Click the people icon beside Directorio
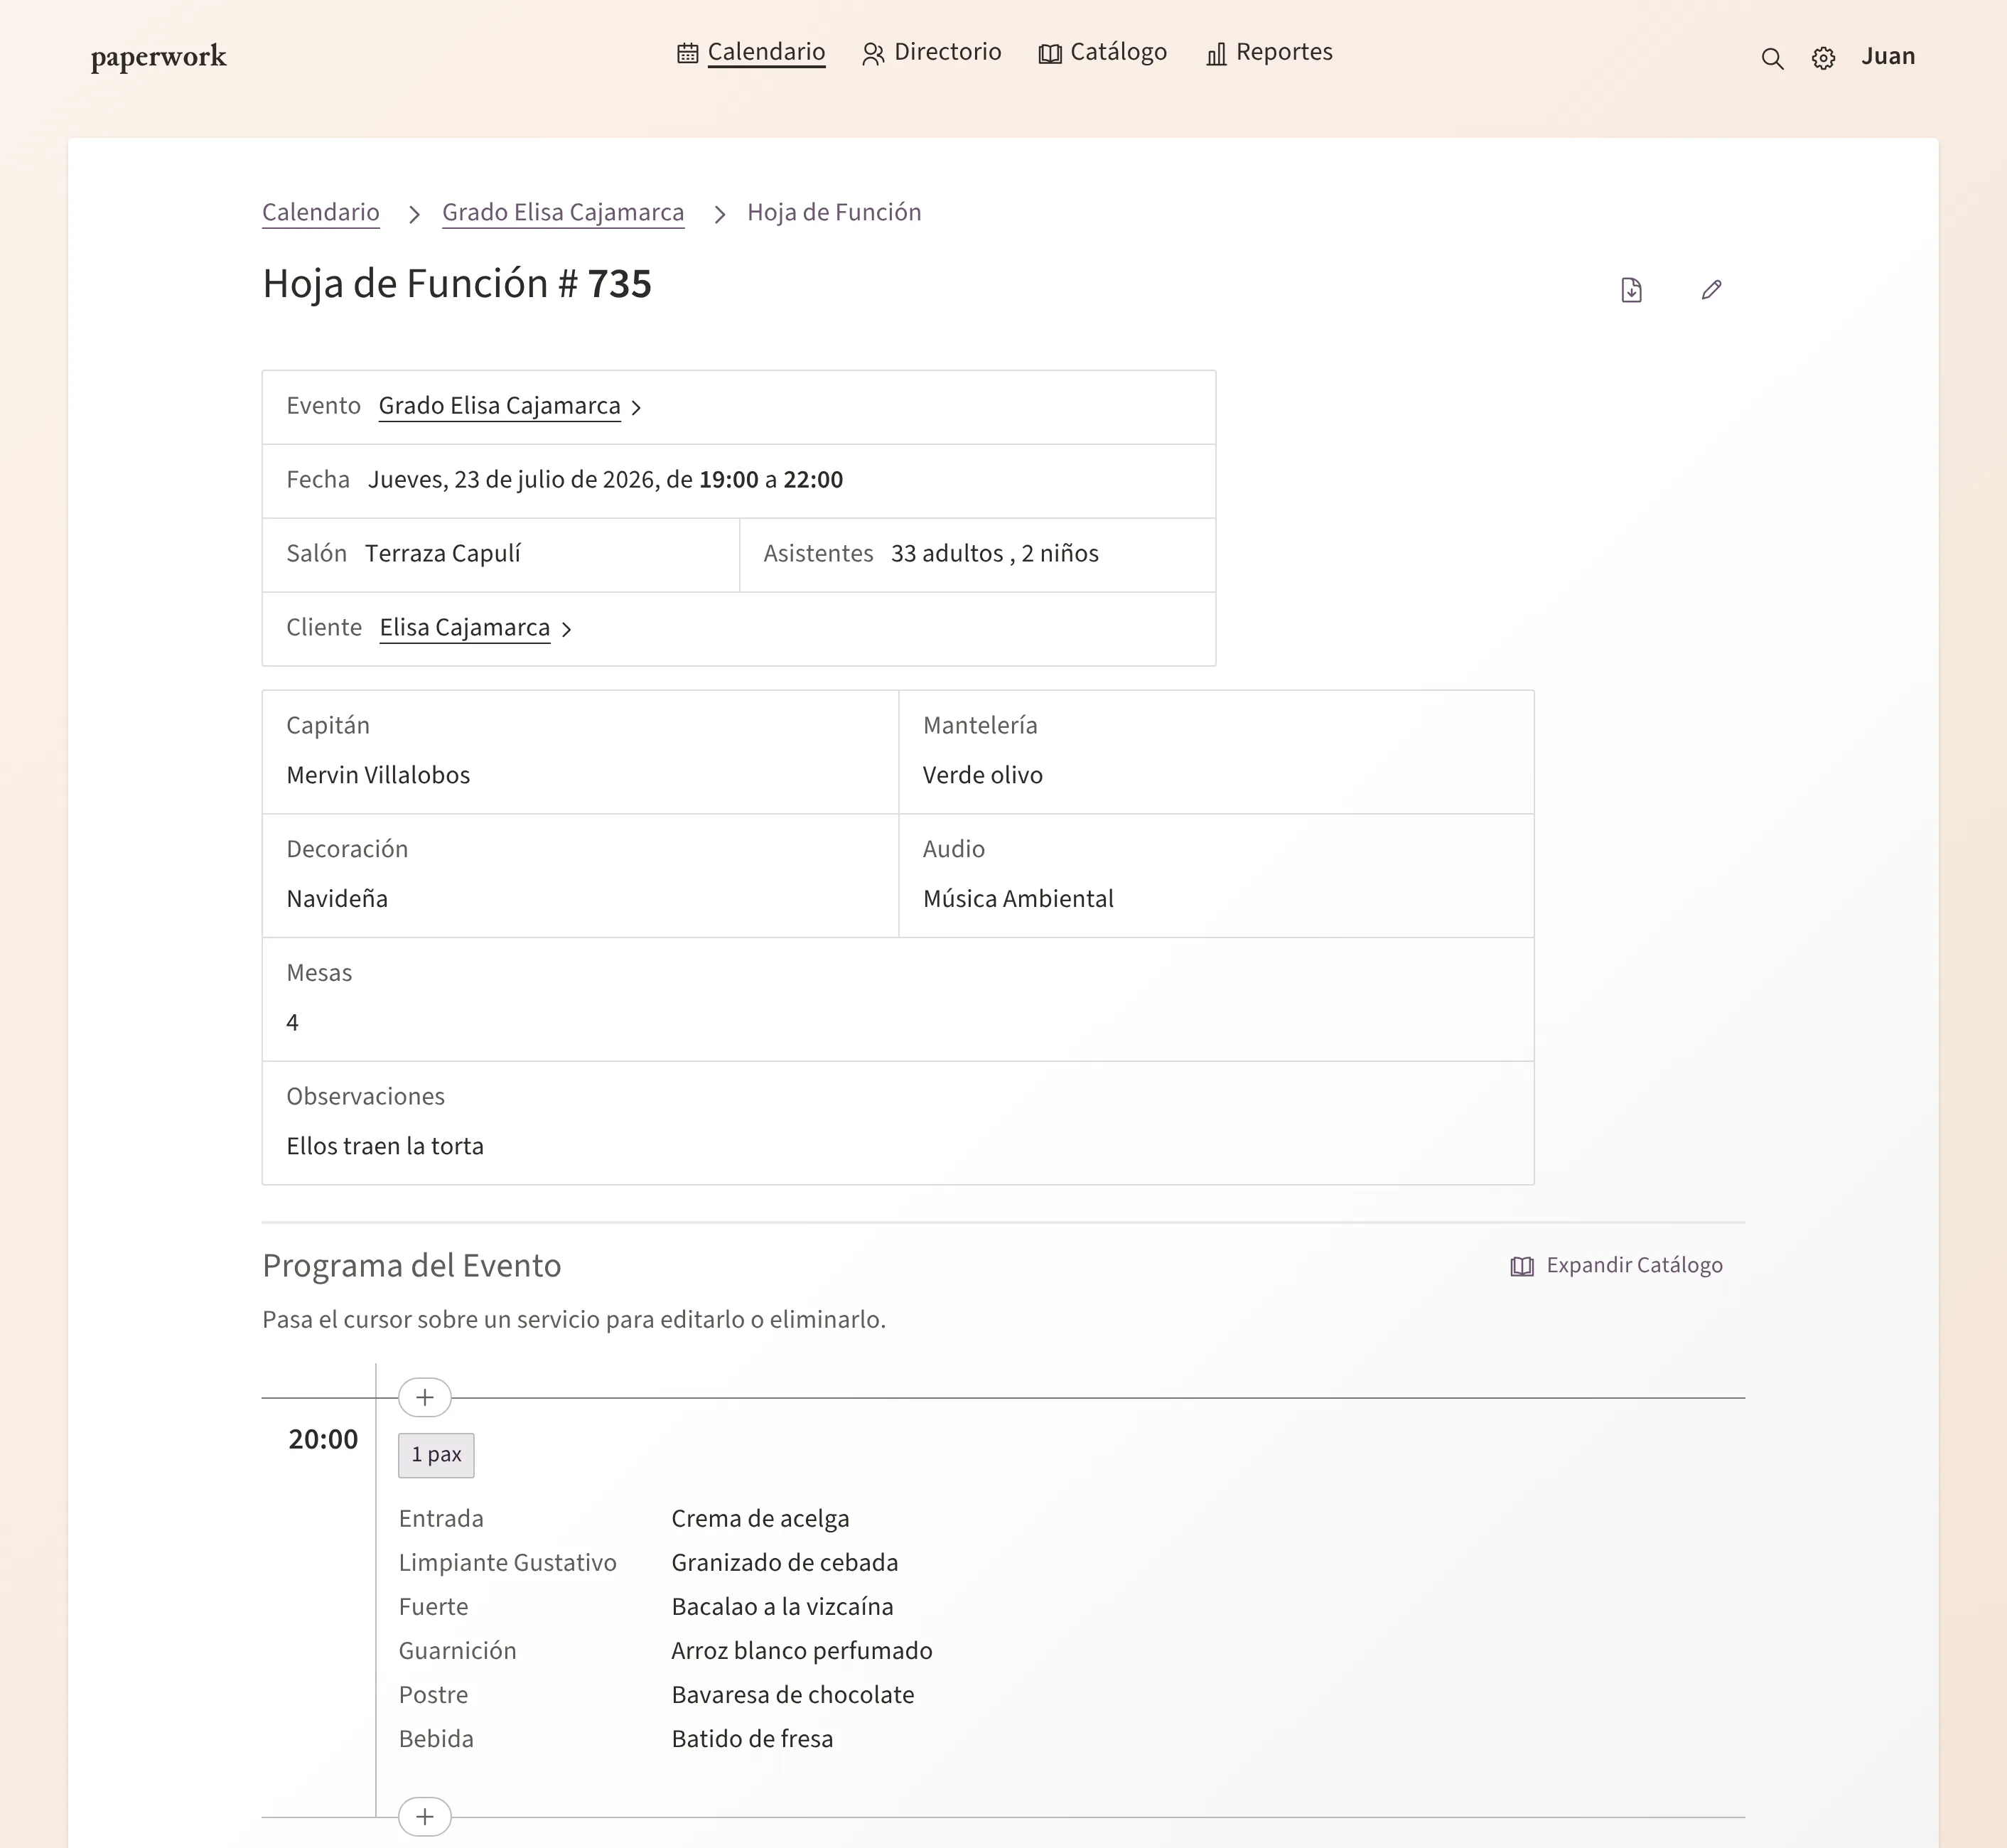This screenshot has height=1848, width=2007. point(873,54)
